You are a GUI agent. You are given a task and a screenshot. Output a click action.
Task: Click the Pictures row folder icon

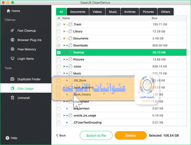[x=70, y=59]
